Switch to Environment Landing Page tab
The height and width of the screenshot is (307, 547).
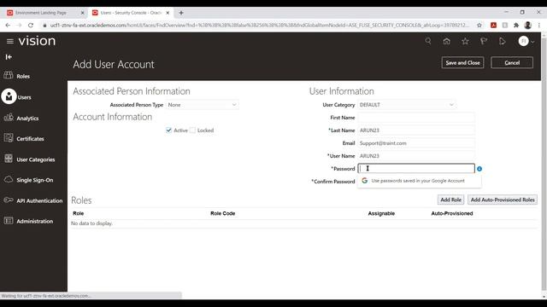pos(41,13)
